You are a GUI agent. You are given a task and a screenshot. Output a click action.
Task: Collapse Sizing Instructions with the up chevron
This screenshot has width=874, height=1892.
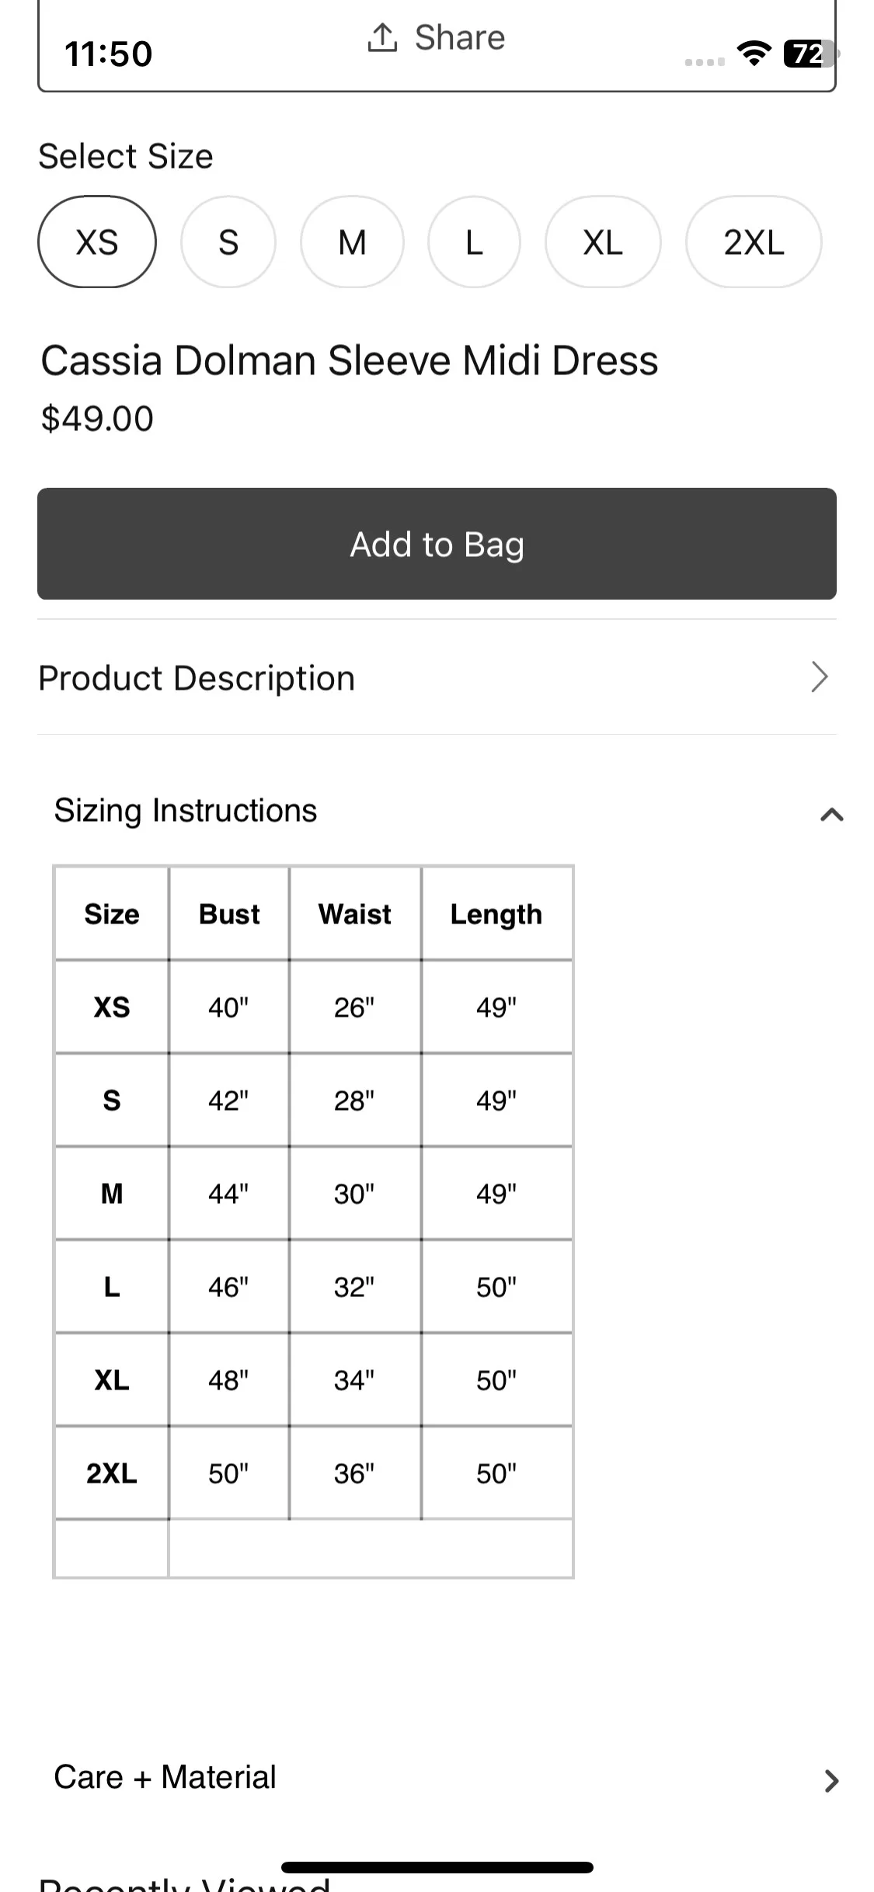coord(831,814)
